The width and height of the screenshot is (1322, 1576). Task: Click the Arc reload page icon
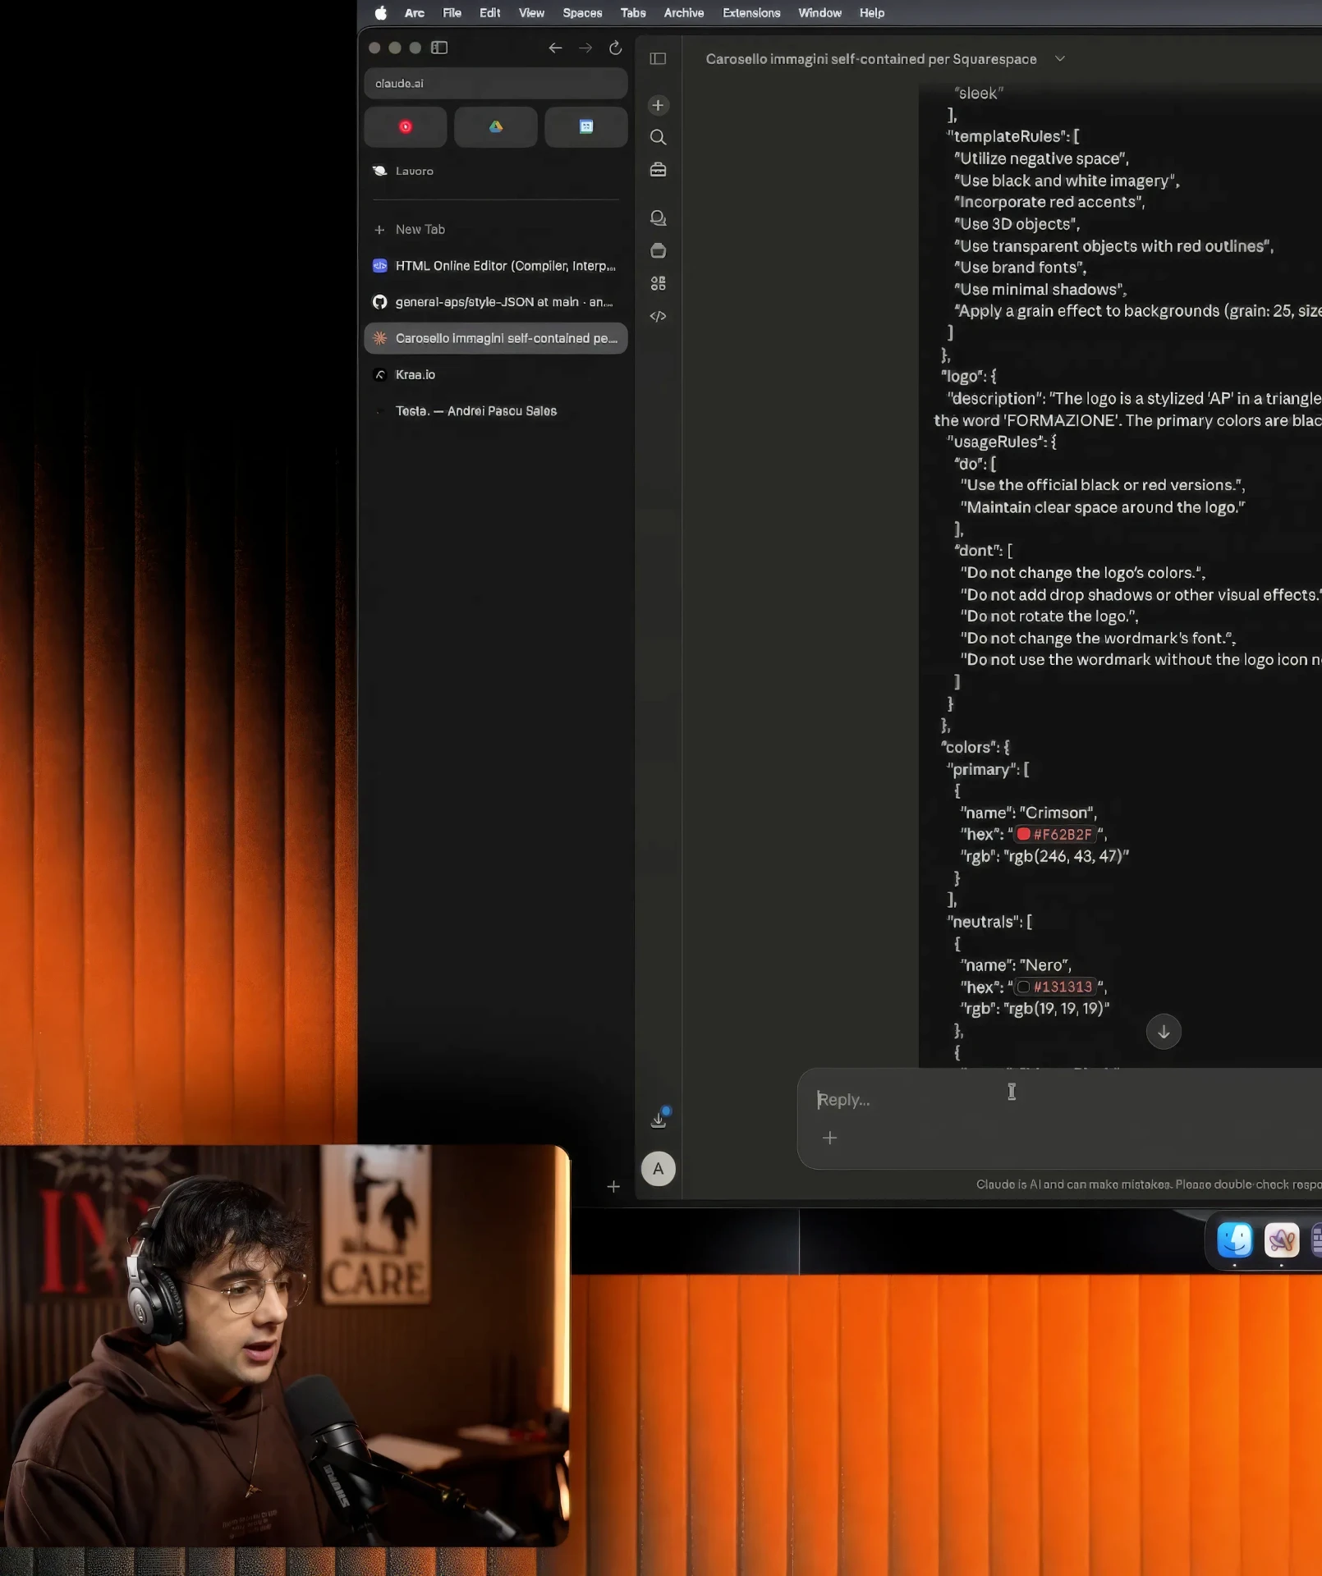(x=615, y=48)
